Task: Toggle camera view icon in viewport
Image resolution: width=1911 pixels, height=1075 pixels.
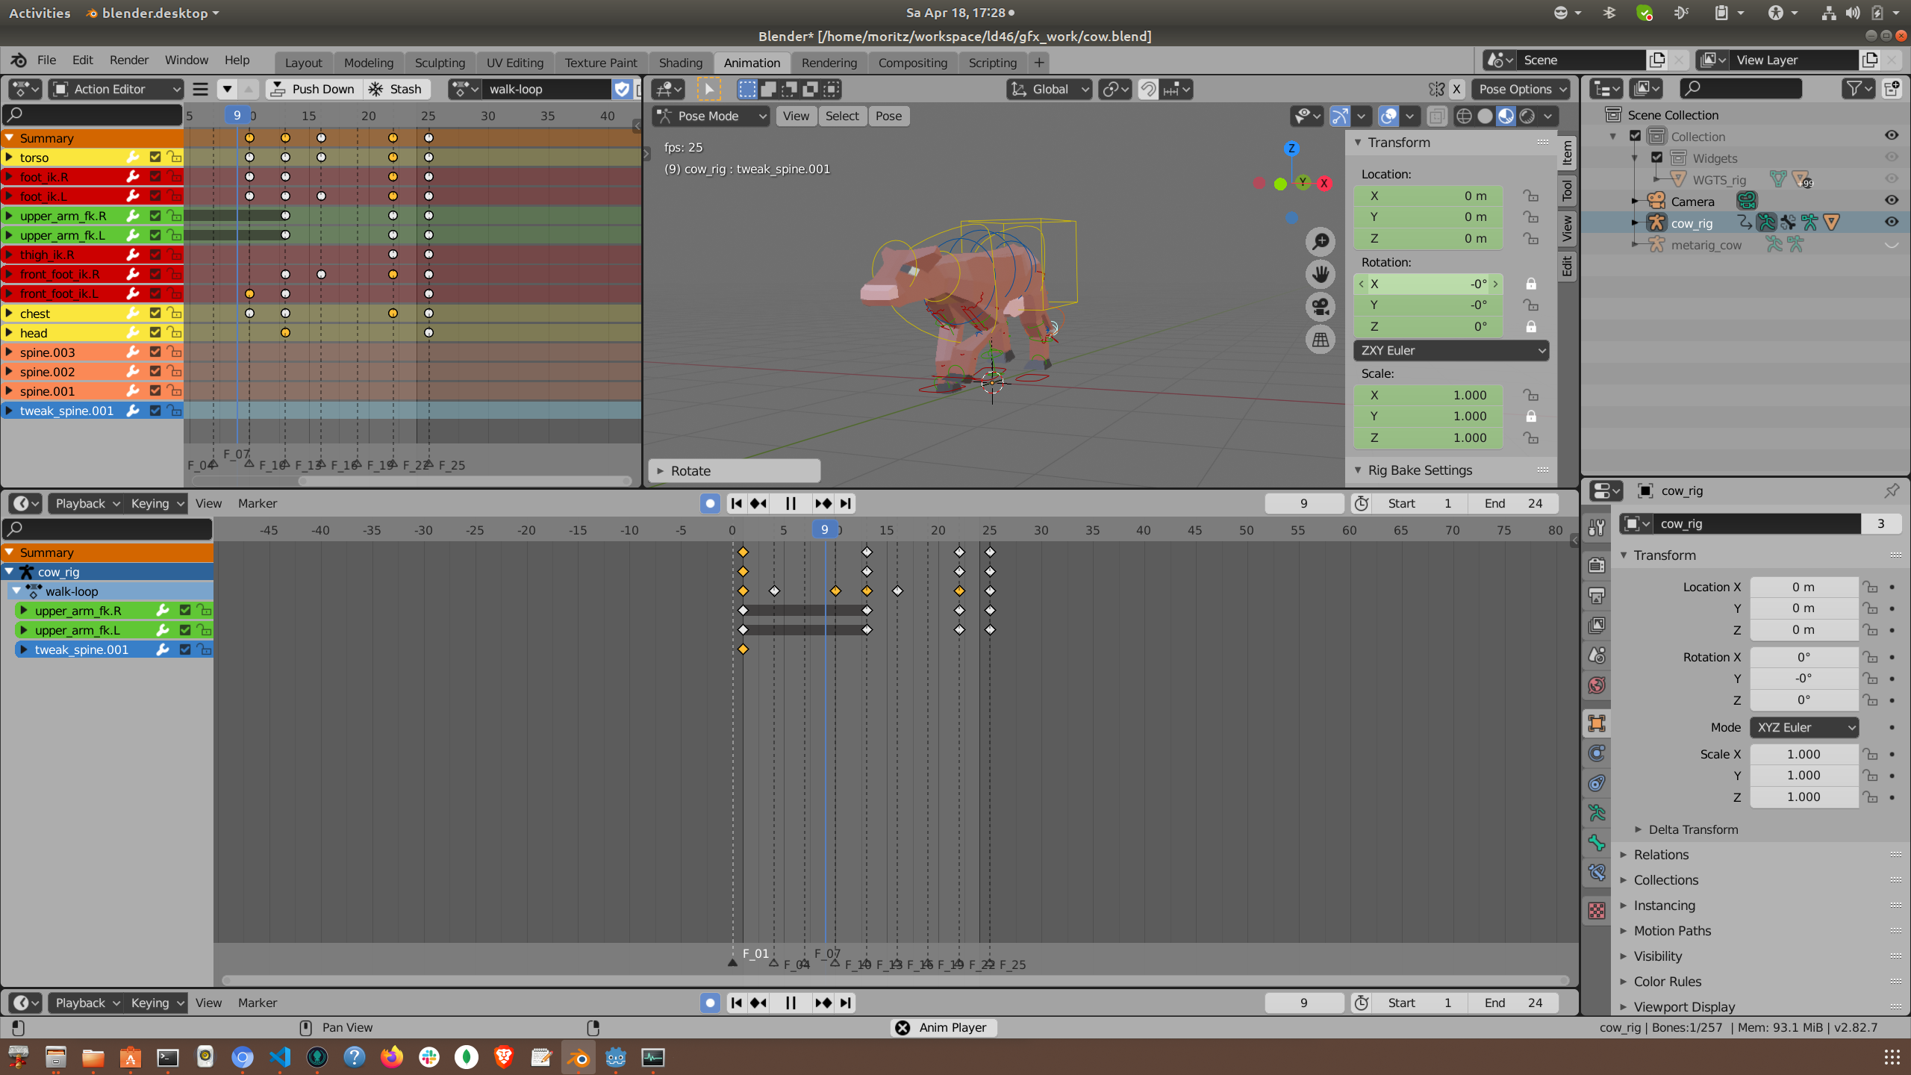Action: click(1321, 307)
